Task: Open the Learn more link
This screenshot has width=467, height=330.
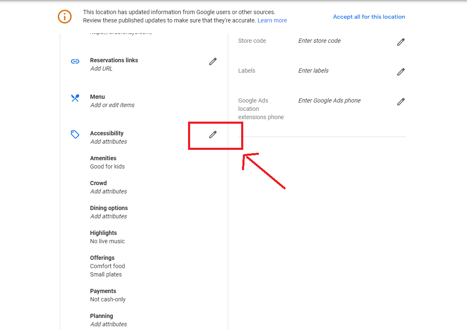Action: click(x=272, y=20)
